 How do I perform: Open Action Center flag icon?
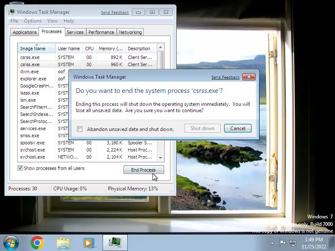pyautogui.click(x=282, y=243)
